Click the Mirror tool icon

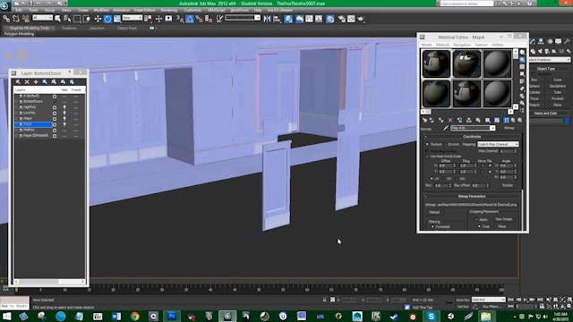click(x=267, y=19)
